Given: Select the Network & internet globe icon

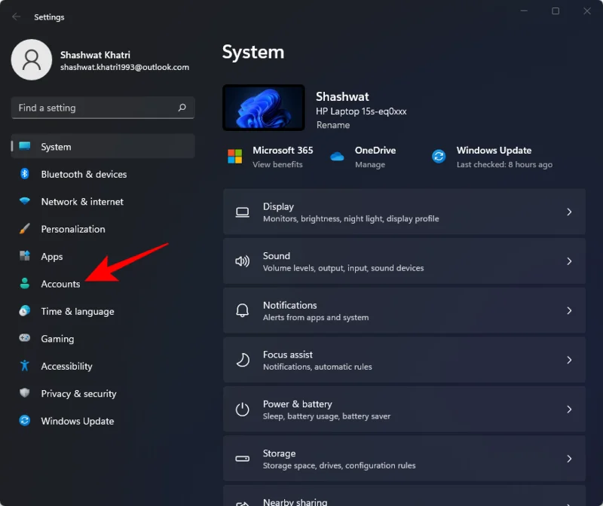Looking at the screenshot, I should pos(25,202).
